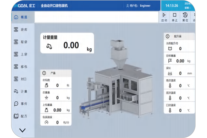Expand sidebar with the down chevron

click(x=23, y=130)
